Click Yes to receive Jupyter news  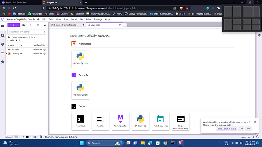pyautogui.click(x=241, y=128)
